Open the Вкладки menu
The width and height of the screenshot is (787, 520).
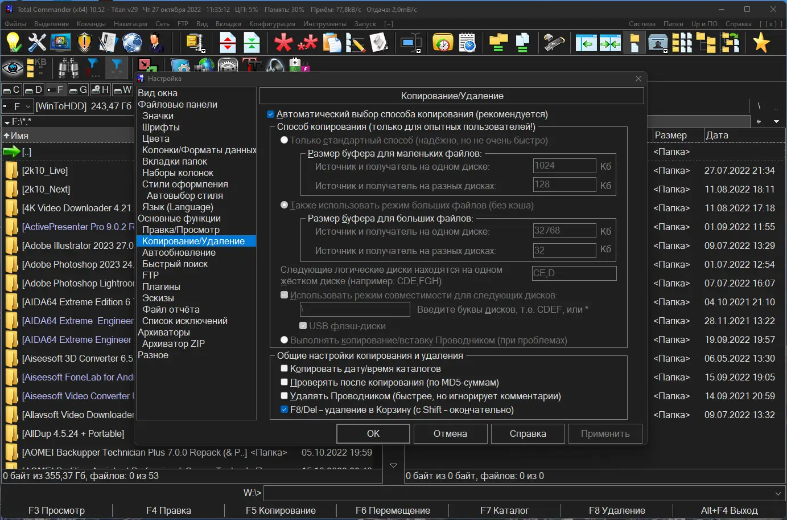coord(228,24)
